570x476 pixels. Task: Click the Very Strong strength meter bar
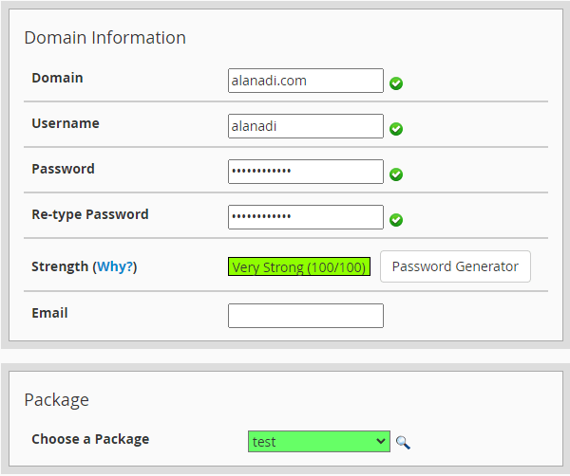[x=299, y=267]
